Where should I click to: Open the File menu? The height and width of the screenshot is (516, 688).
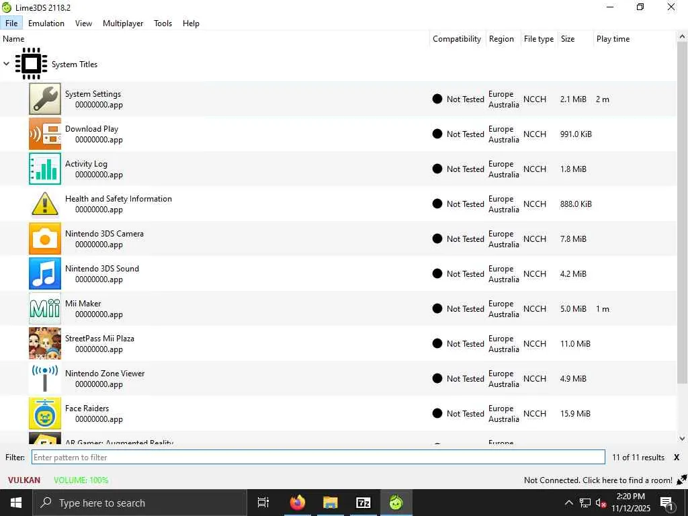tap(11, 24)
